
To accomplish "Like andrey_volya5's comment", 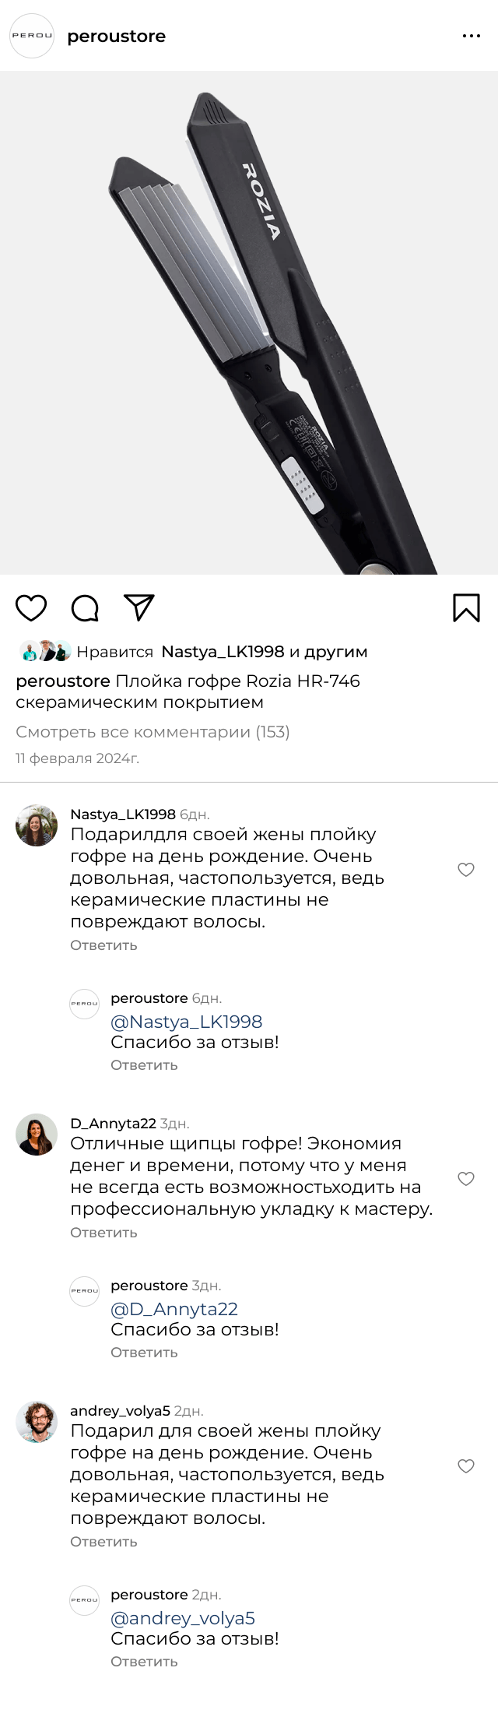I will click(x=465, y=1466).
